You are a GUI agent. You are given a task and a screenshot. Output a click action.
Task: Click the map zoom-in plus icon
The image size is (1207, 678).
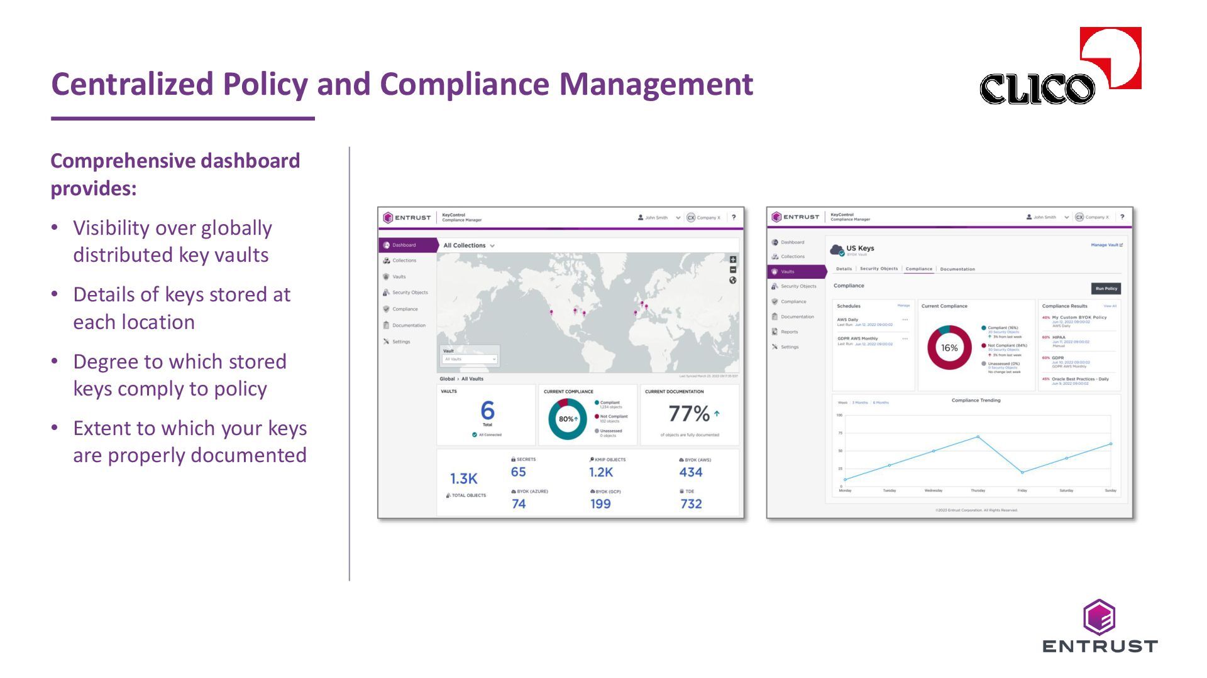coord(733,259)
